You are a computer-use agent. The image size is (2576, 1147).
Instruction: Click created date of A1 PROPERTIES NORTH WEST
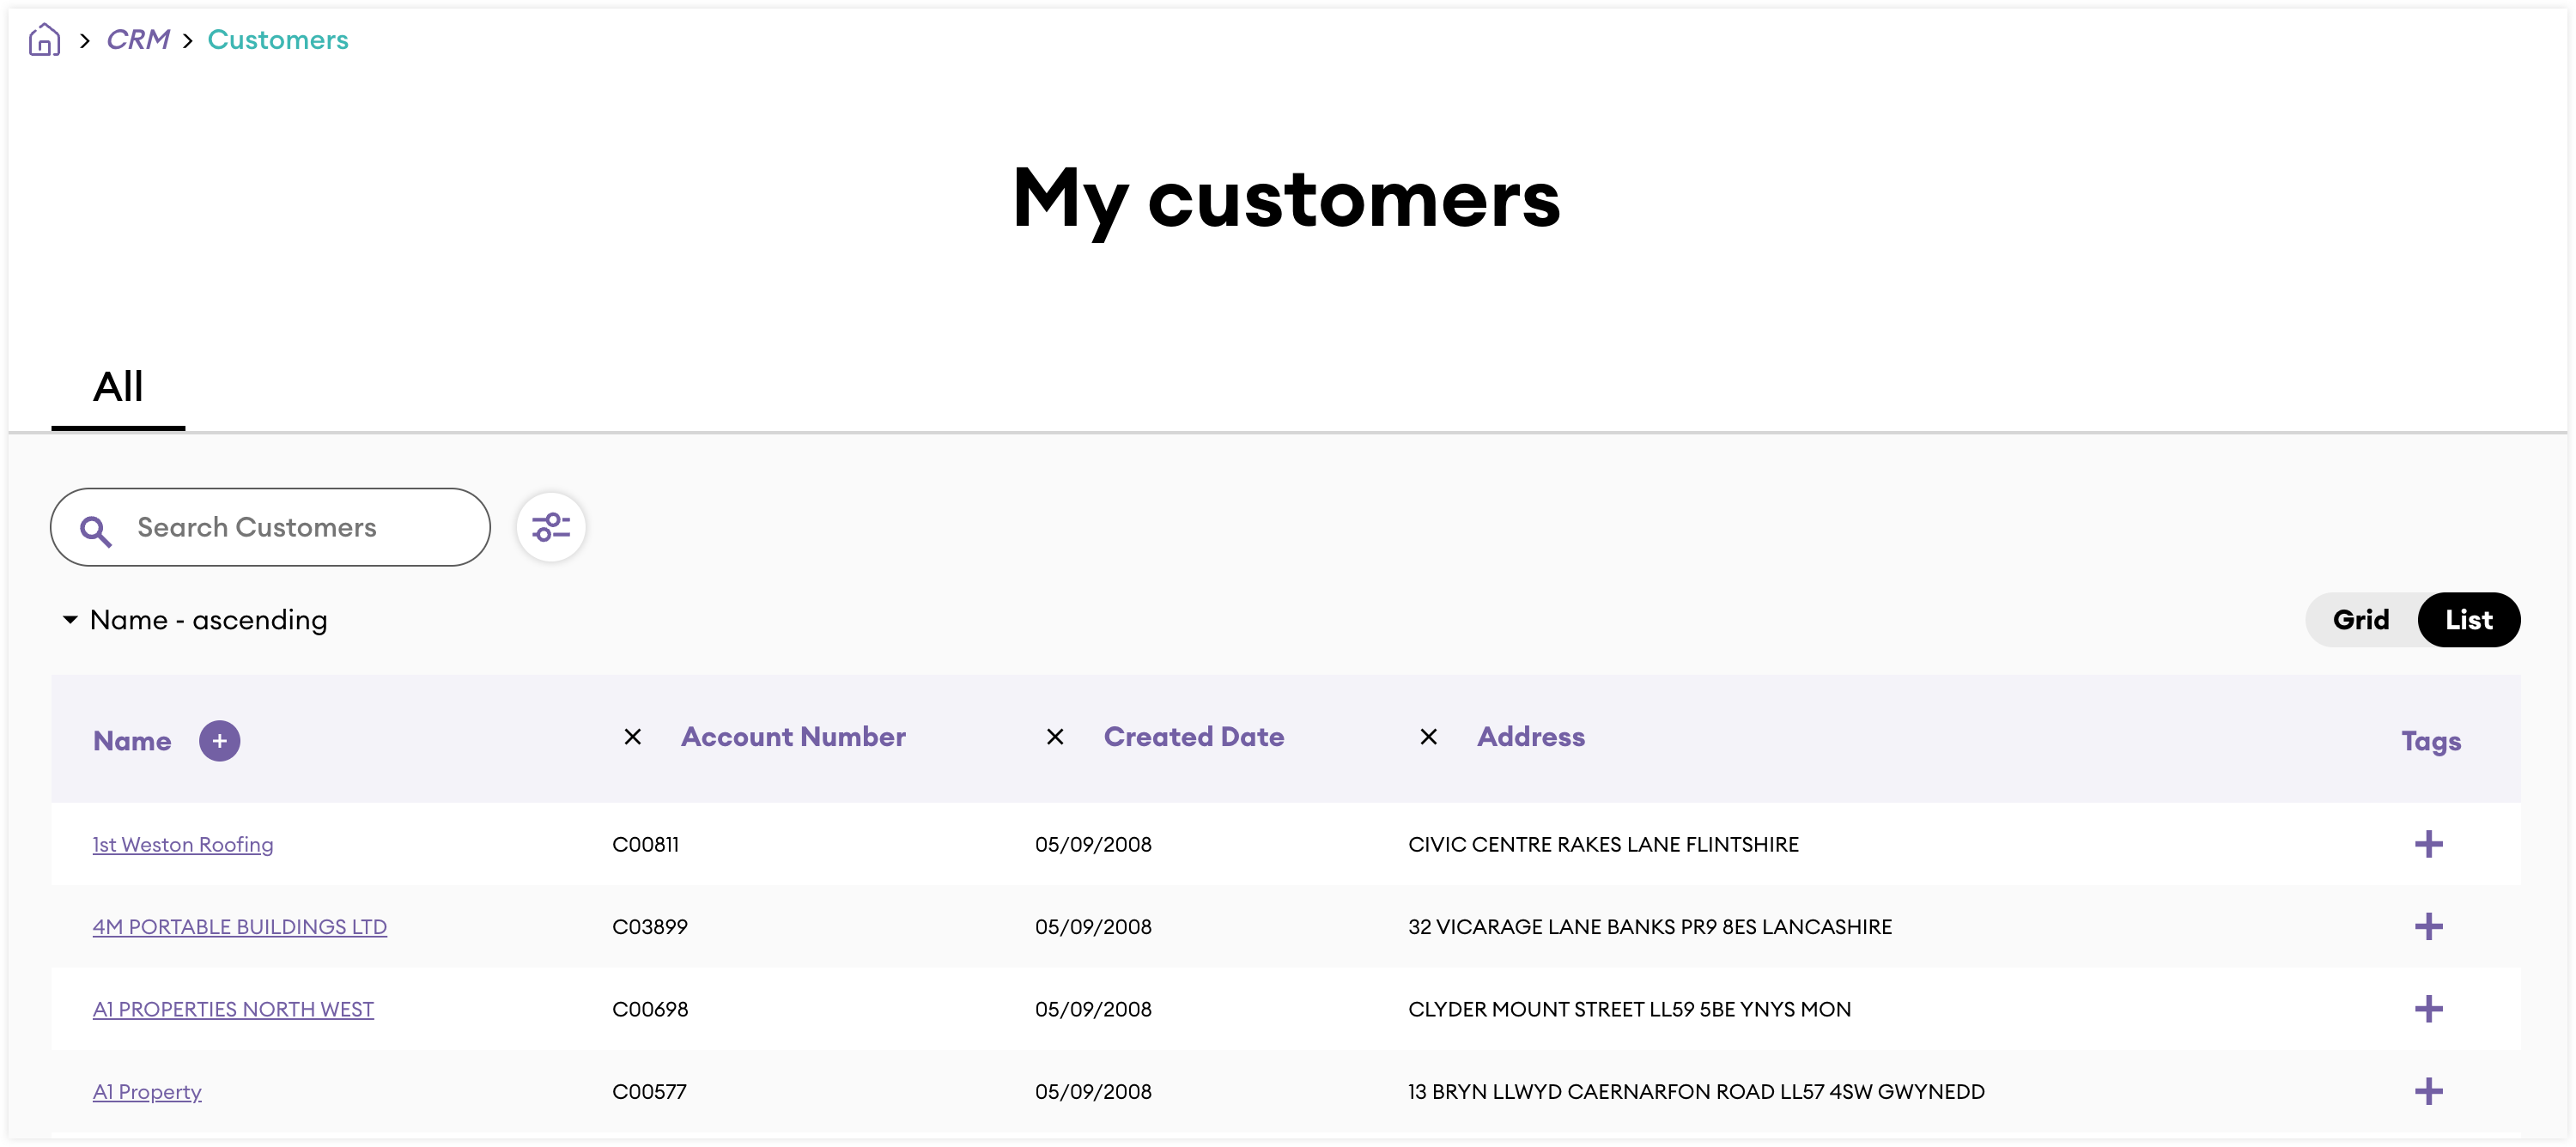click(1093, 1010)
